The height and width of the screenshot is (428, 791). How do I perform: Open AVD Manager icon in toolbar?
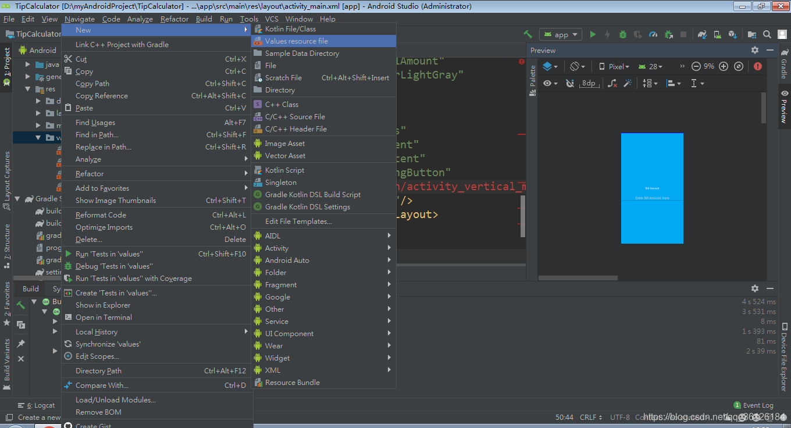(x=718, y=34)
